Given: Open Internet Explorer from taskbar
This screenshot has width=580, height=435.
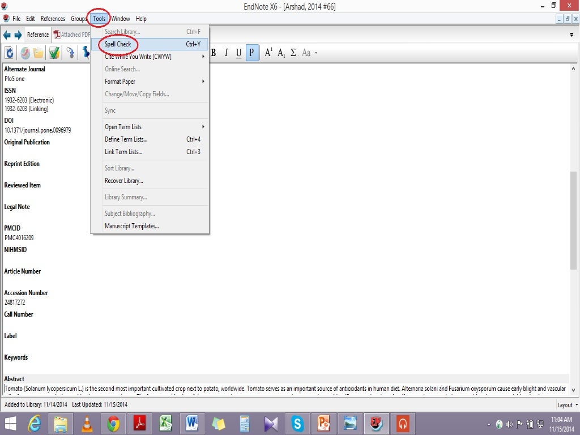Looking at the screenshot, I should coord(35,424).
